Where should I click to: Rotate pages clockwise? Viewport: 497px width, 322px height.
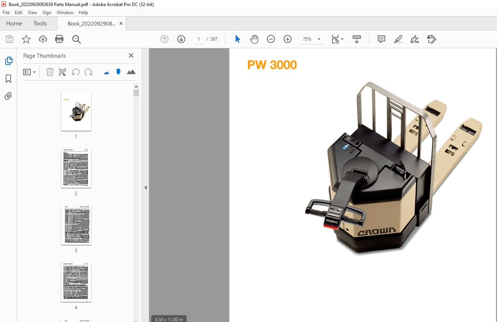coord(89,72)
